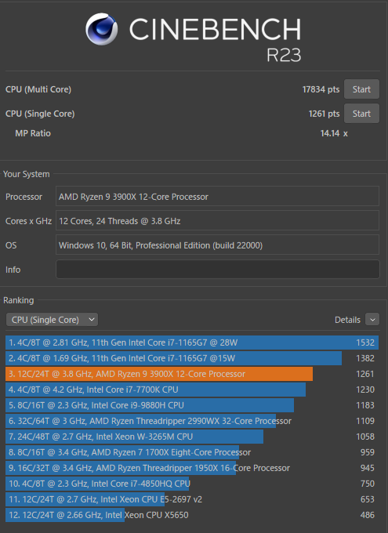Screen dimensions: 388x533
Task: Click the Ranking section heading
Action: click(x=18, y=300)
